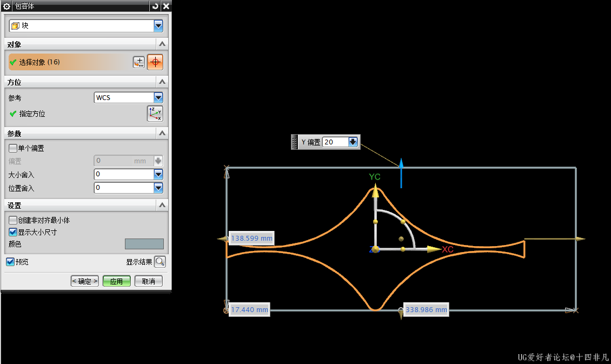Viewport: 611px width, 364px height.
Task: Reset the 包容体 dialog with reset arrow
Action: [x=155, y=6]
